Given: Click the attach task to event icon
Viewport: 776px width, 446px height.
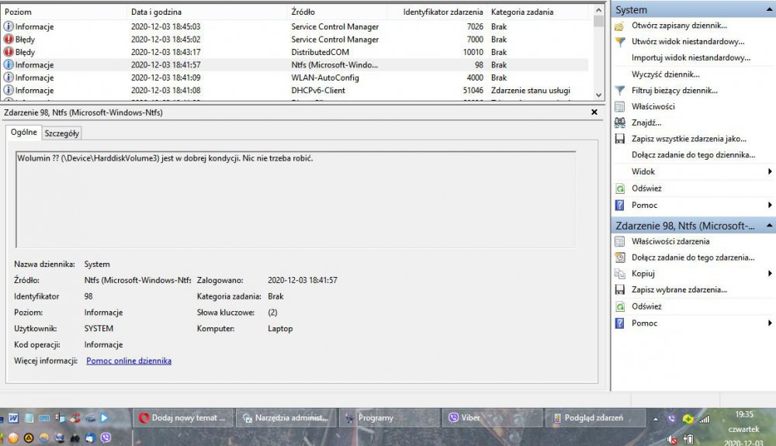Looking at the screenshot, I should pyautogui.click(x=619, y=258).
